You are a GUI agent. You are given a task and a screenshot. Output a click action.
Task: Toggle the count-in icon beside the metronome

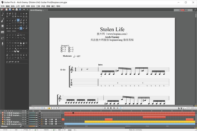point(181,108)
